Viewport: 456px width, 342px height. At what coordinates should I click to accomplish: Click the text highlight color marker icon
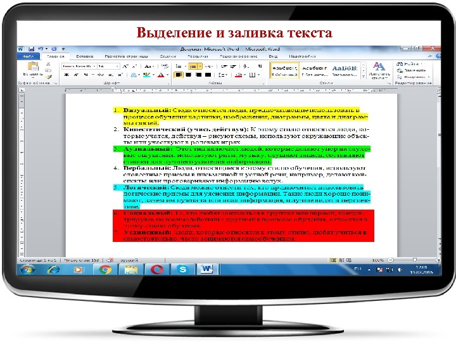pyautogui.click(x=146, y=75)
